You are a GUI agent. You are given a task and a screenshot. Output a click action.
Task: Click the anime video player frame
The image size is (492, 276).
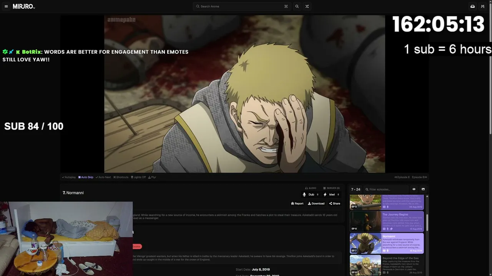point(244,94)
